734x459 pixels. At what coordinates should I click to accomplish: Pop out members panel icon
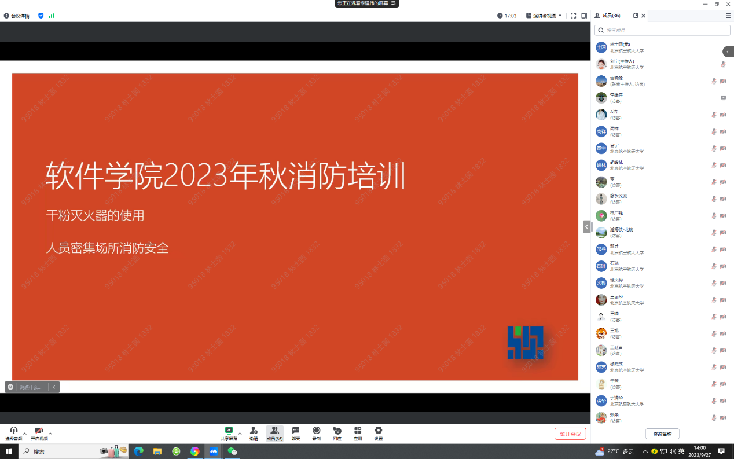(x=636, y=16)
